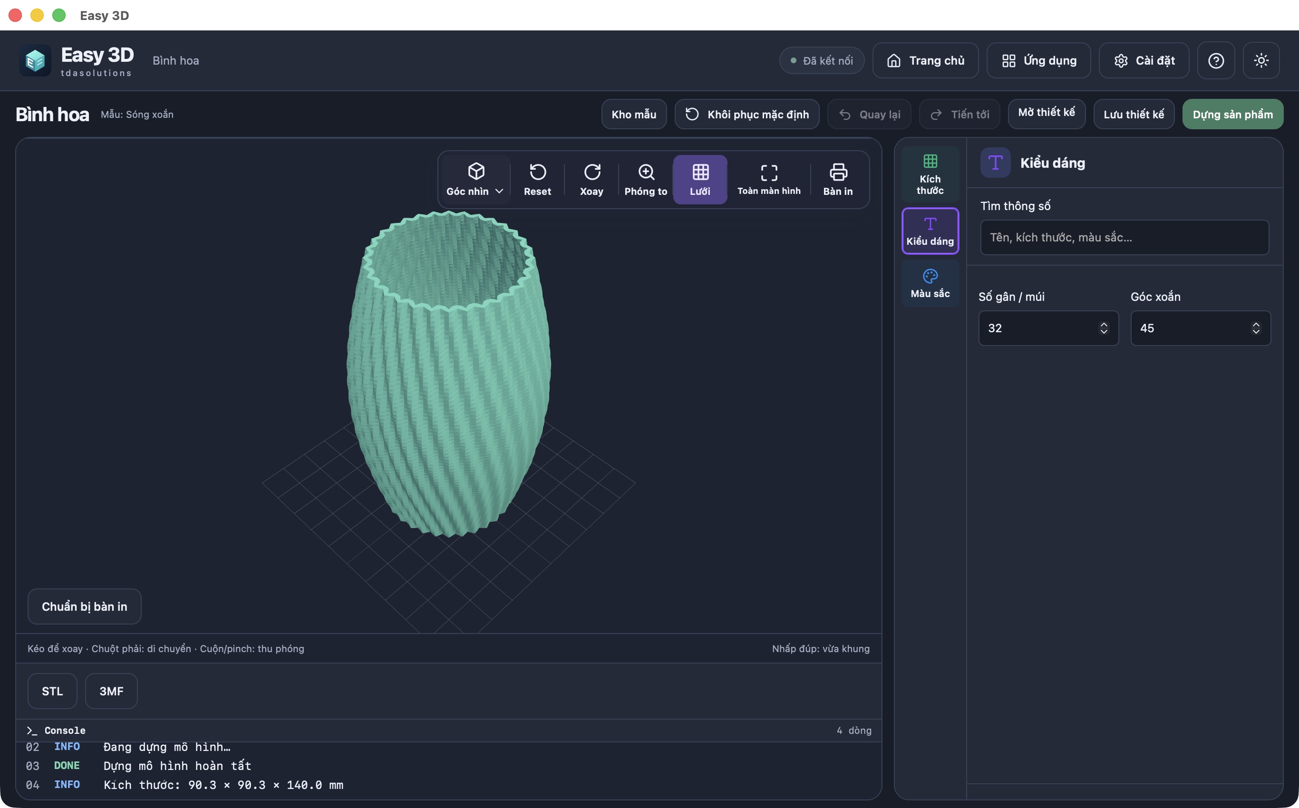Enter fullscreen with Toàn màn hình
Image resolution: width=1299 pixels, height=808 pixels.
(x=769, y=180)
